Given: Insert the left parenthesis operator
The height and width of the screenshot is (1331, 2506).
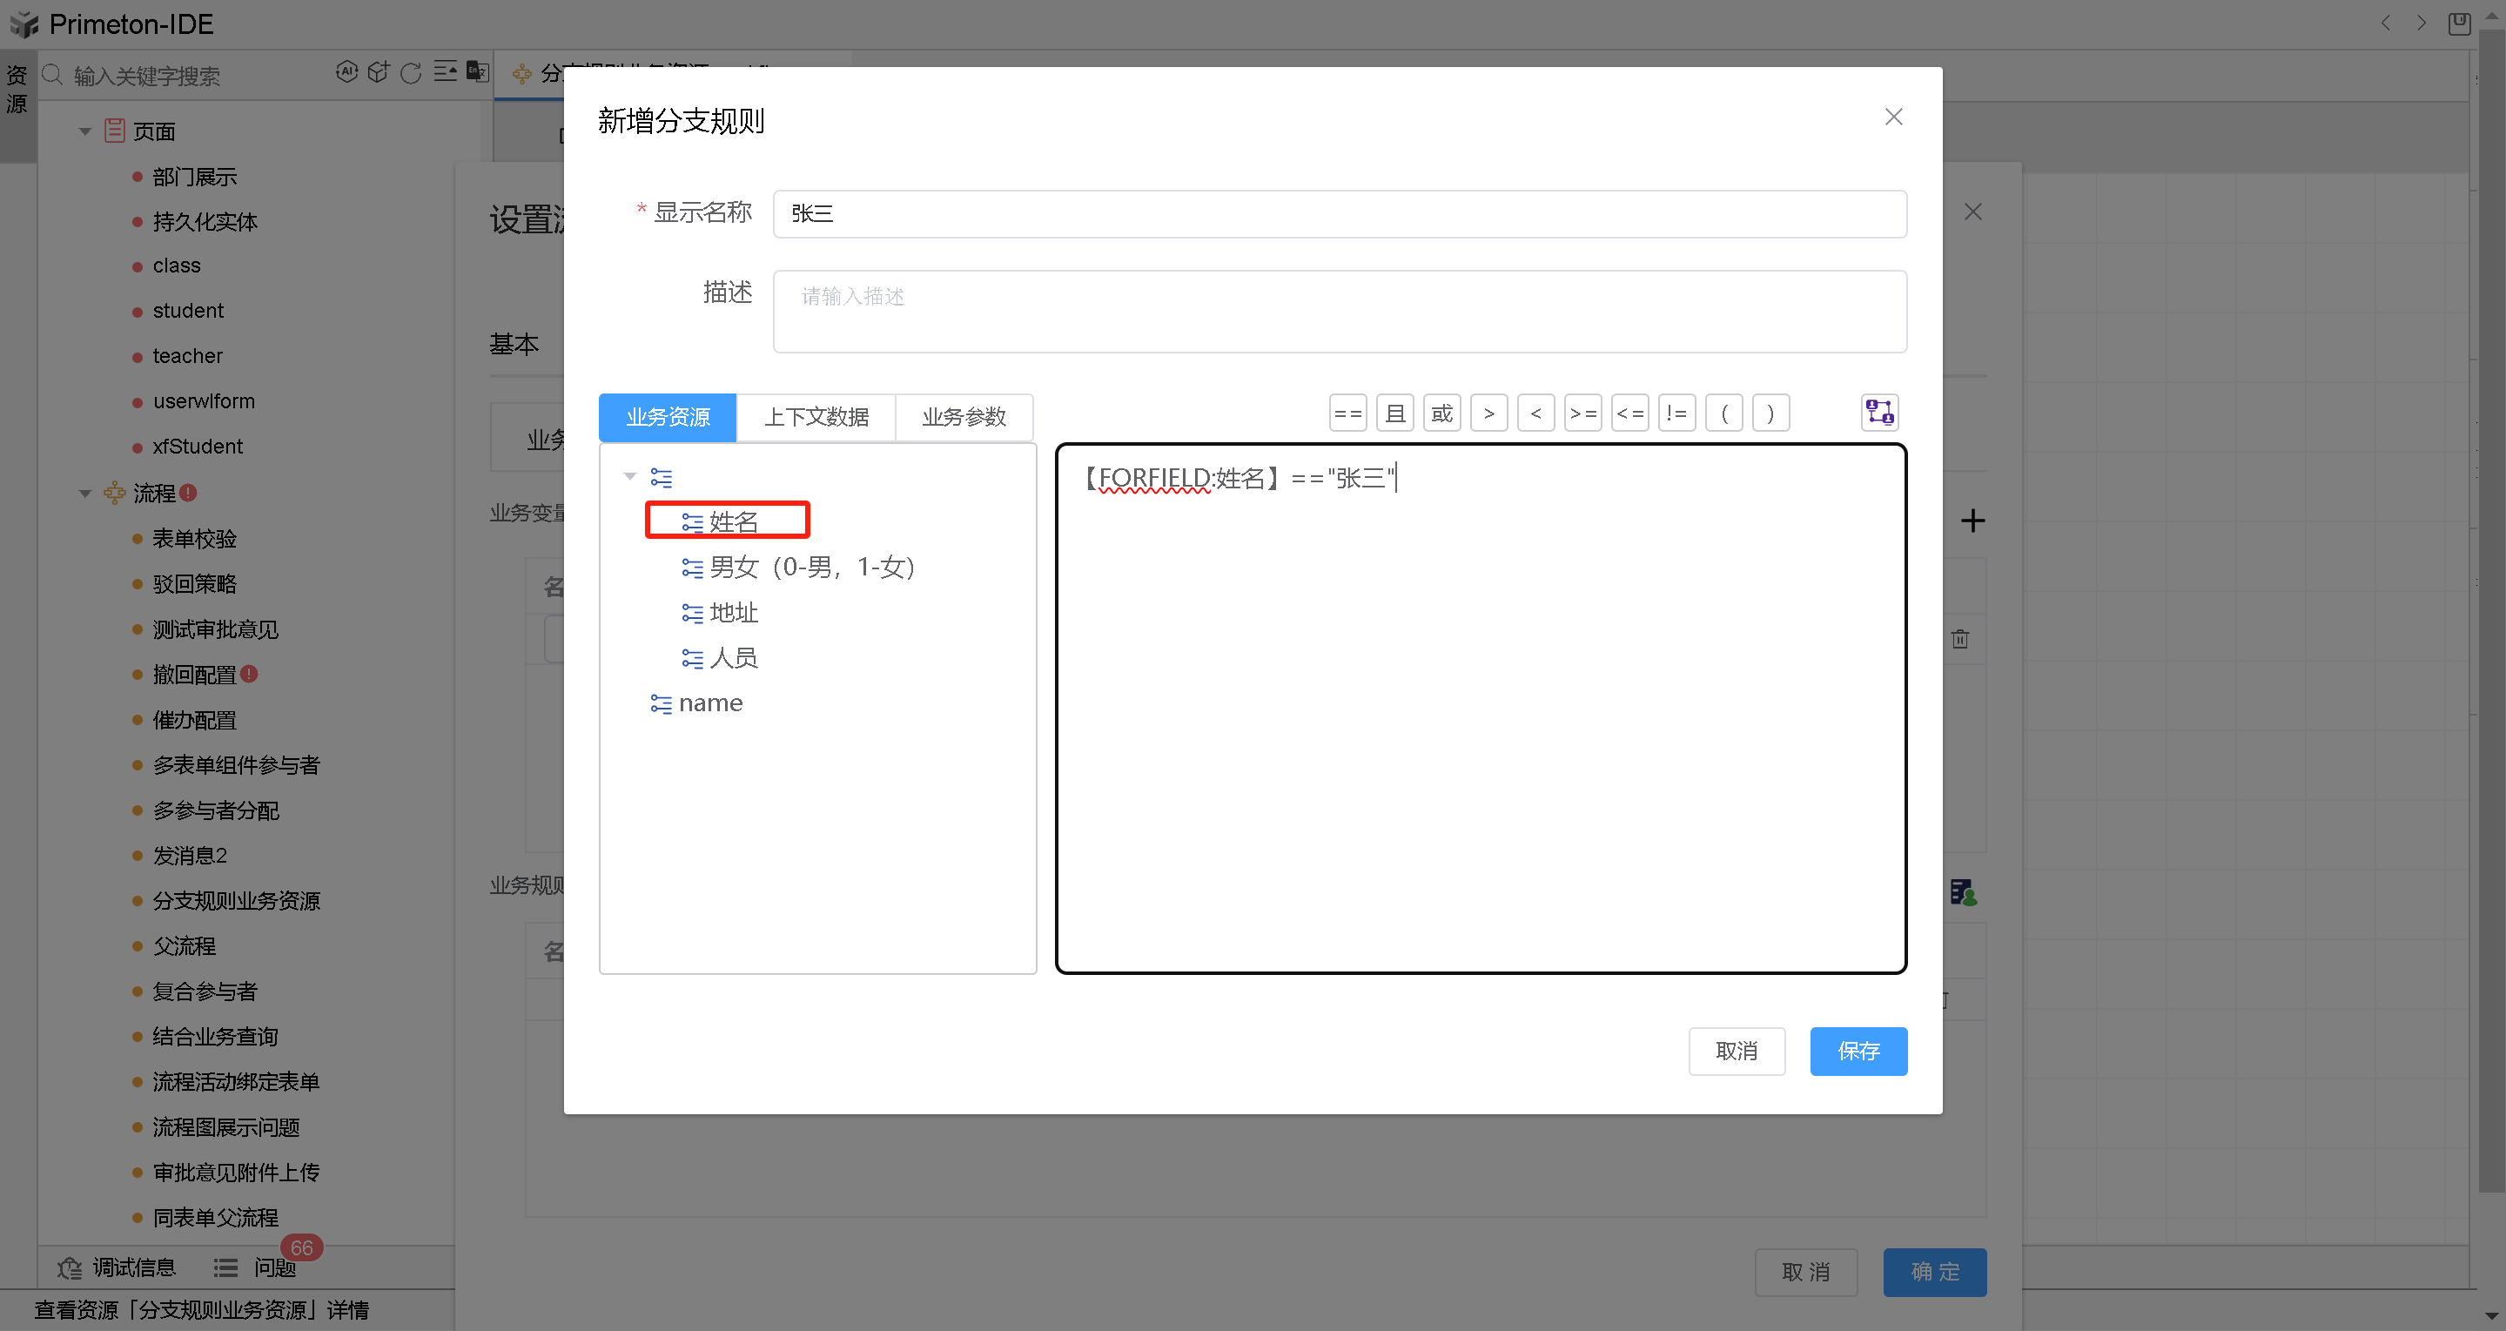Looking at the screenshot, I should tap(1723, 413).
